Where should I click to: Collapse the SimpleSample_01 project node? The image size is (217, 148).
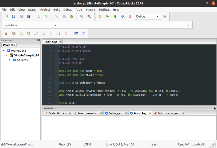pyautogui.click(x=7, y=55)
